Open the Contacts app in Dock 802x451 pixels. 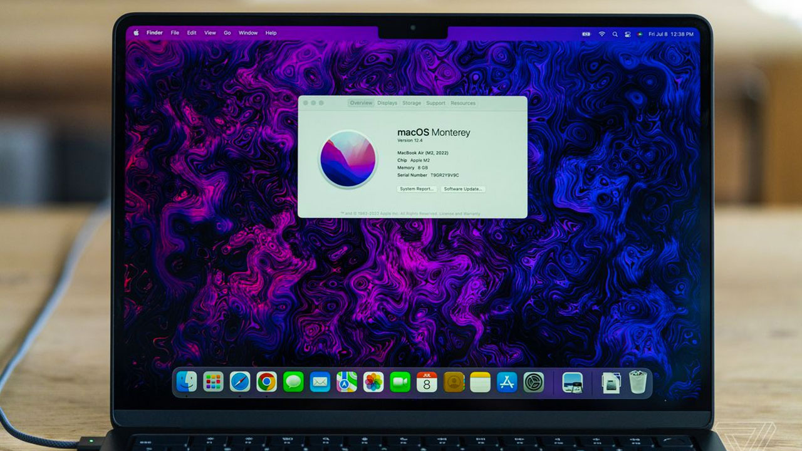pyautogui.click(x=454, y=381)
